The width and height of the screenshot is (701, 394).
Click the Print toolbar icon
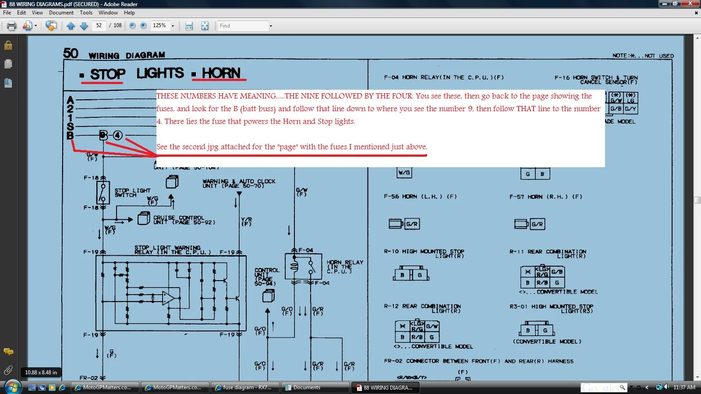click(x=12, y=26)
